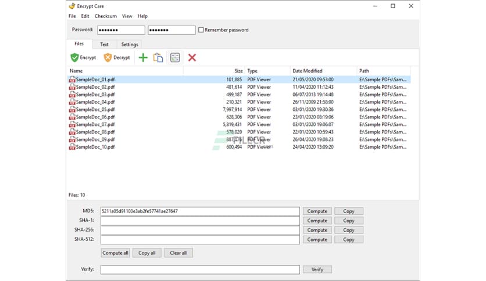The height and width of the screenshot is (281, 486).
Task: Click the Copy all button
Action: [x=147, y=253]
